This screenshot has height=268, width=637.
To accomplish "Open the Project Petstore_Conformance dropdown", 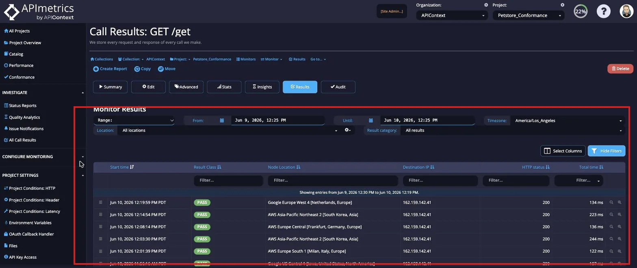I will click(528, 15).
